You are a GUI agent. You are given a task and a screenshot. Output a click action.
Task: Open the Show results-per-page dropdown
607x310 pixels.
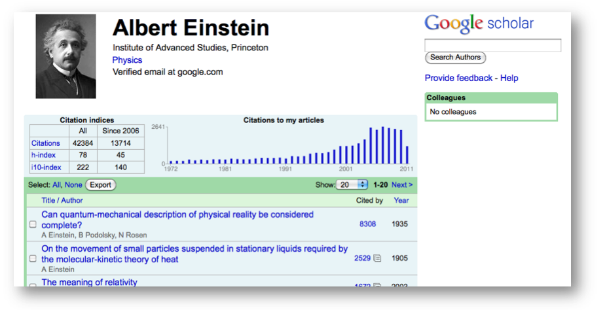coord(352,185)
